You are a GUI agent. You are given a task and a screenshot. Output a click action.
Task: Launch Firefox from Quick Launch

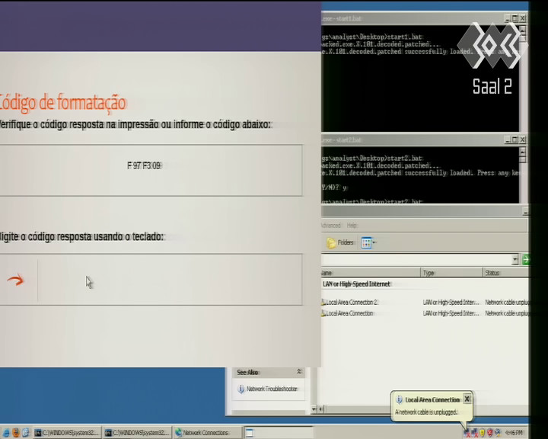click(x=16, y=433)
